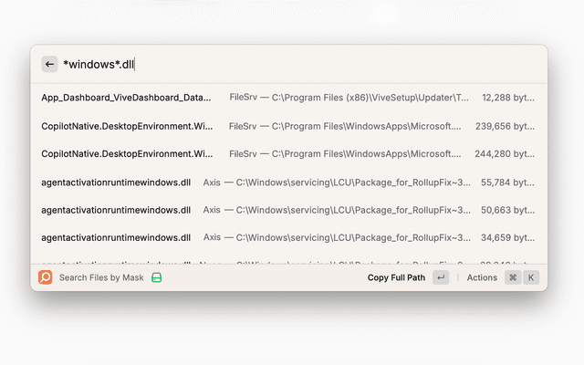Click the K key shortcut icon
Screen dimensions: 584x365
pyautogui.click(x=530, y=277)
